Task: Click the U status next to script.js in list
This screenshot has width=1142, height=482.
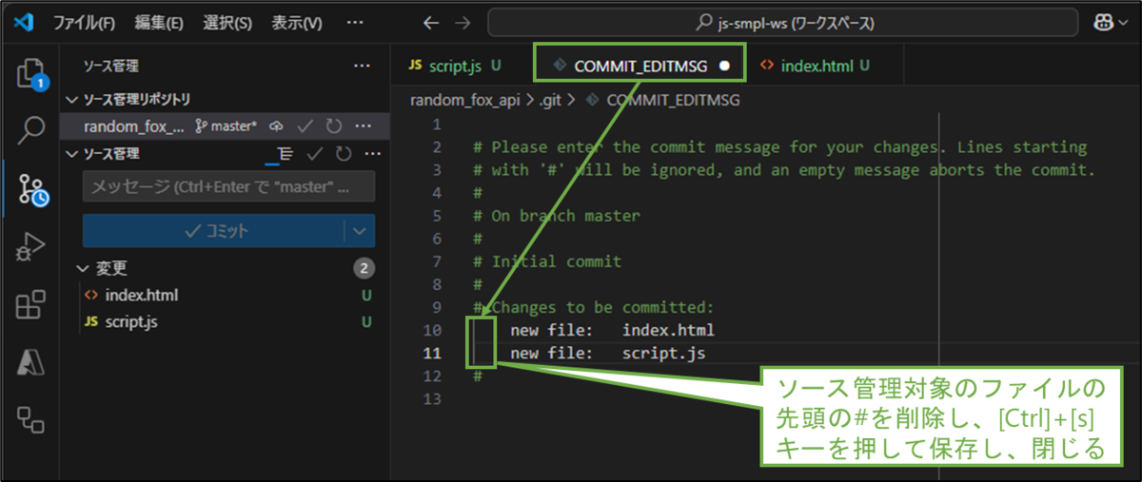Action: coord(365,322)
